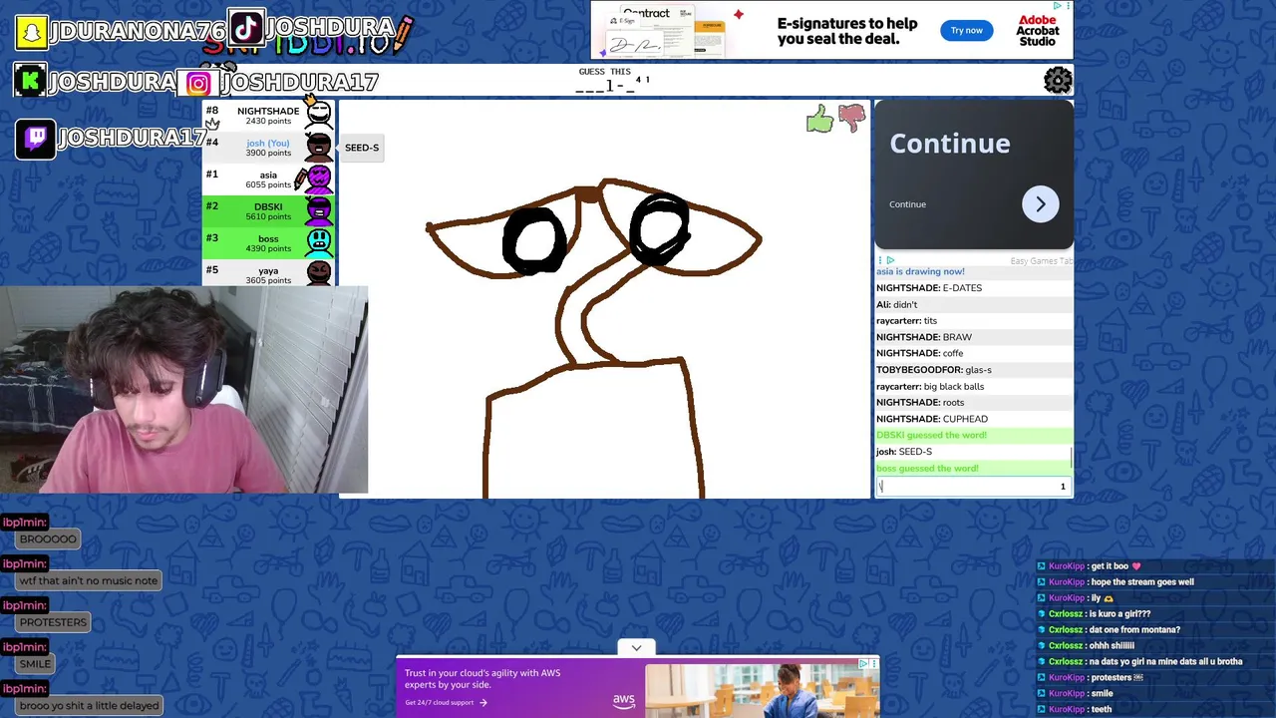Click the 'NIGHTSHADE: CUPHEAD' chat message
The width and height of the screenshot is (1276, 718).
click(x=932, y=419)
